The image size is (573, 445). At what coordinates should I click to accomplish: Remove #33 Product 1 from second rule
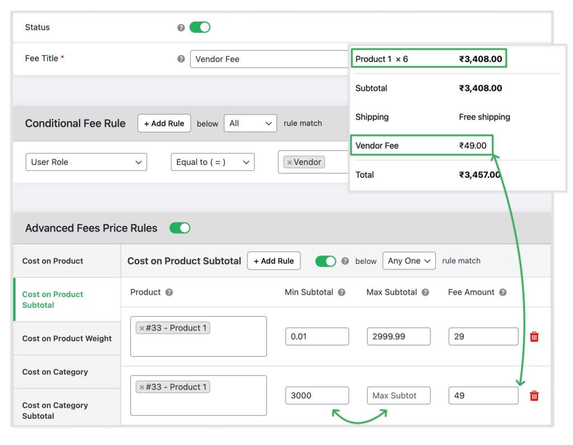(142, 387)
